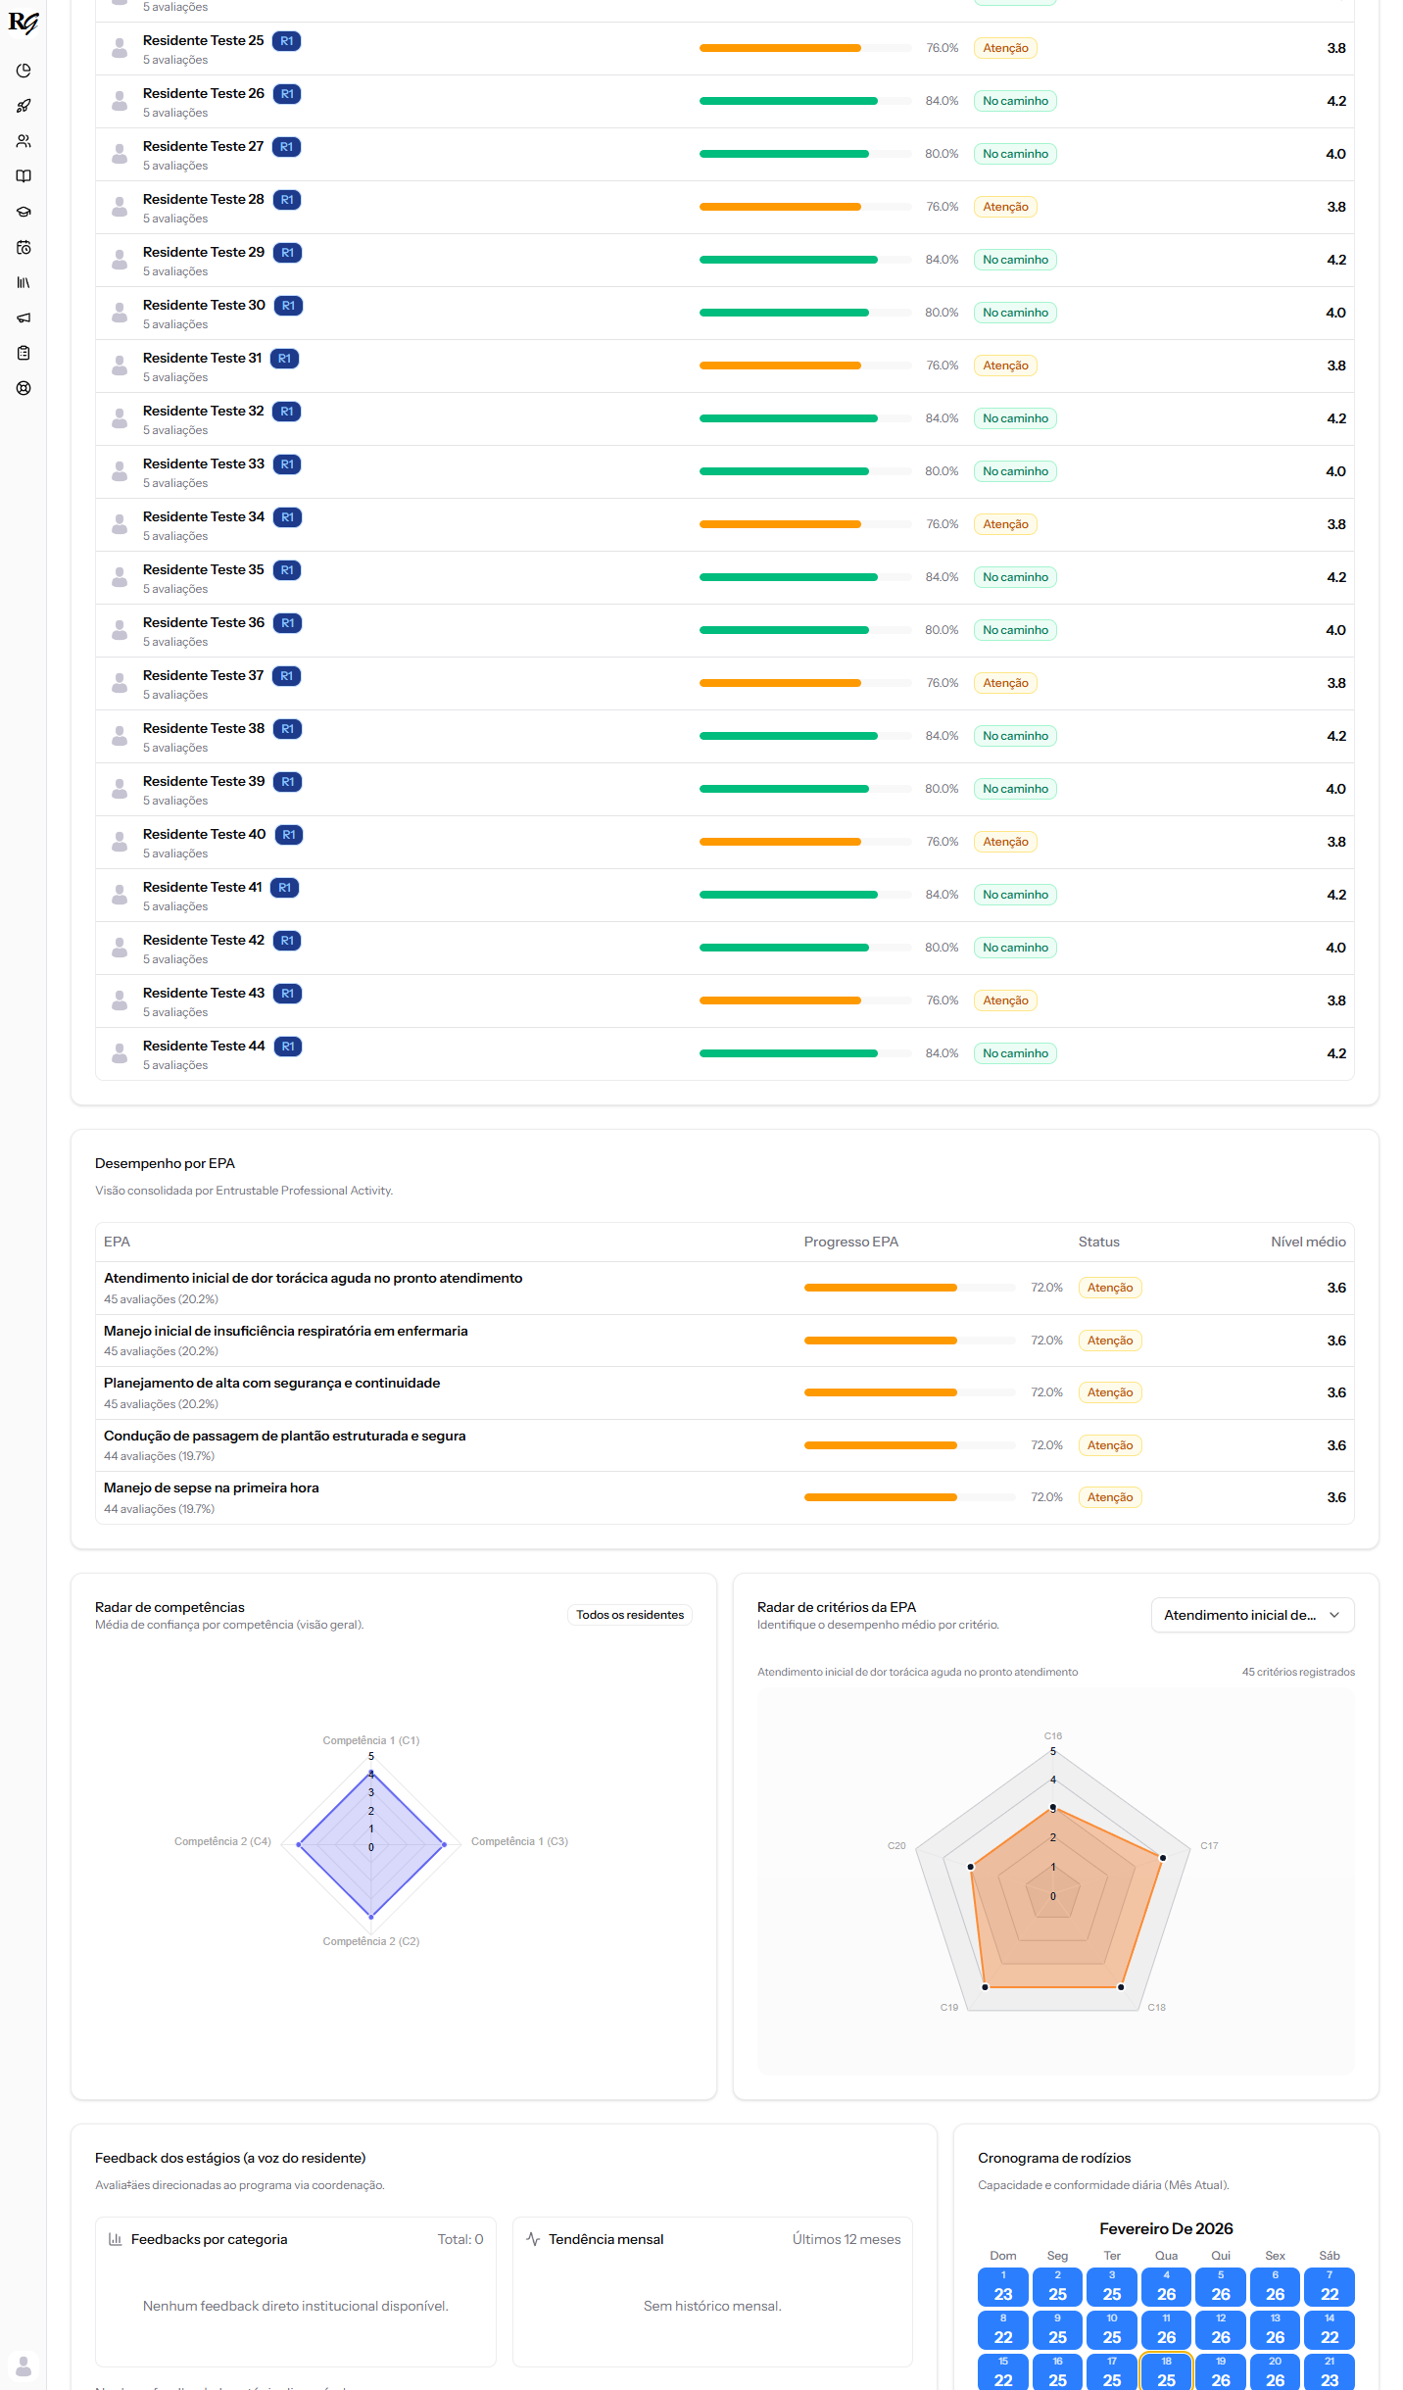Click the 'Todos os residentes' filter pill

(x=629, y=1615)
